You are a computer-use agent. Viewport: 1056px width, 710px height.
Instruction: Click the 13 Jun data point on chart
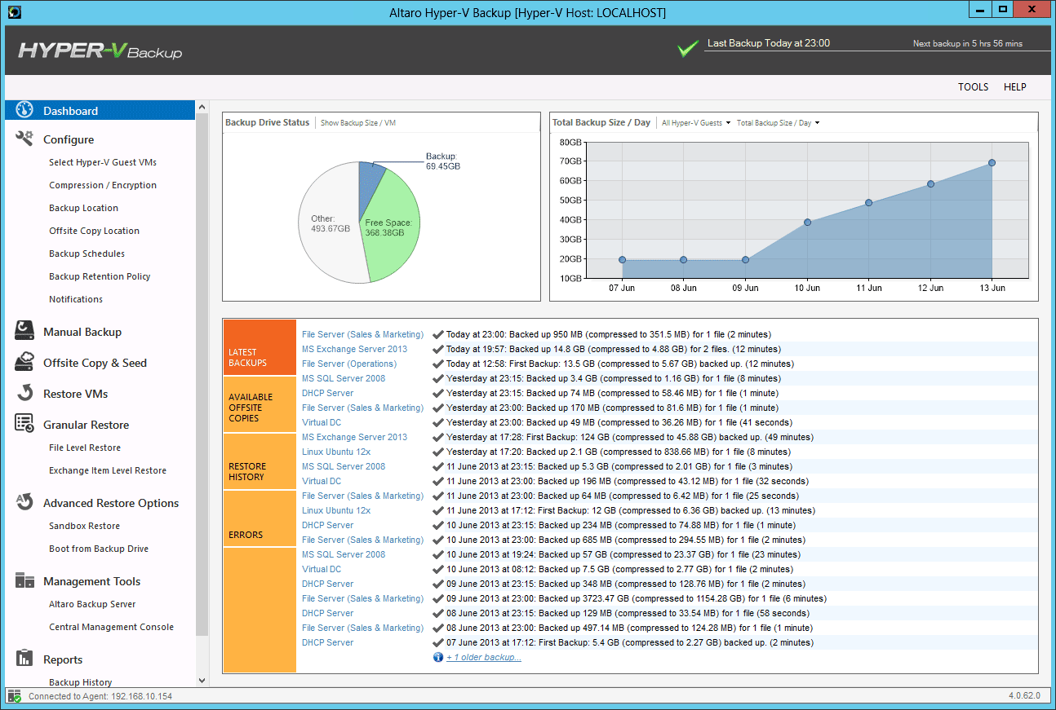click(992, 162)
